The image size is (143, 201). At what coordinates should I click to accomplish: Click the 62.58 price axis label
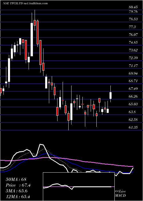[x=134, y=120]
